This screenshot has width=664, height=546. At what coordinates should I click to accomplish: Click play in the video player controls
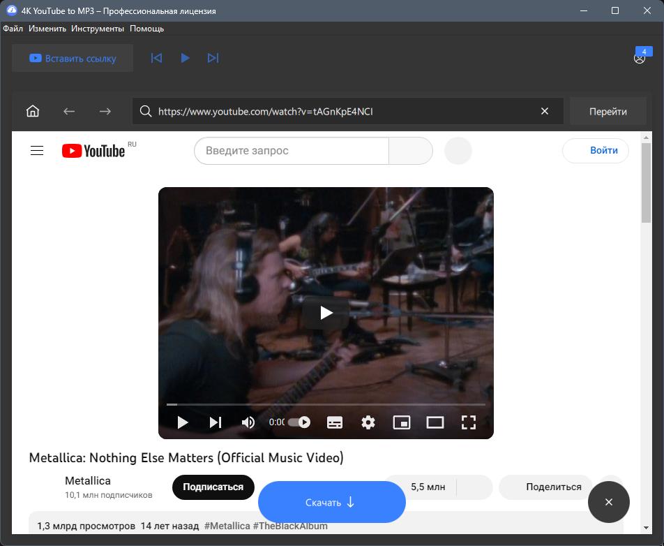183,422
